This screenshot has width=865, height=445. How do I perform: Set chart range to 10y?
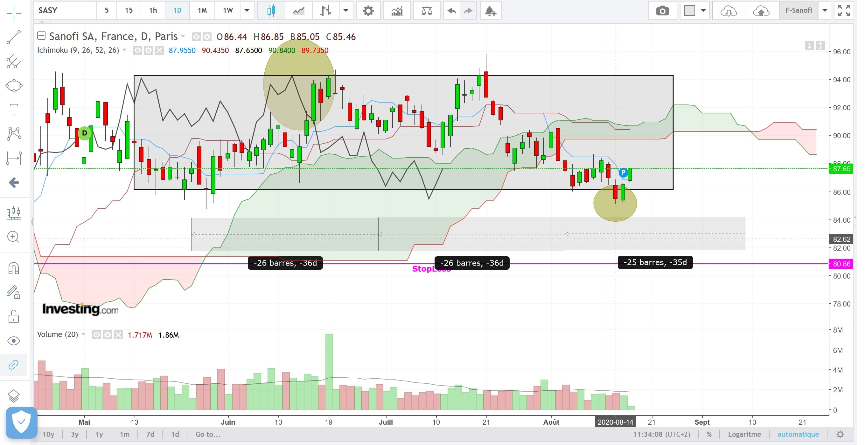[x=48, y=435]
